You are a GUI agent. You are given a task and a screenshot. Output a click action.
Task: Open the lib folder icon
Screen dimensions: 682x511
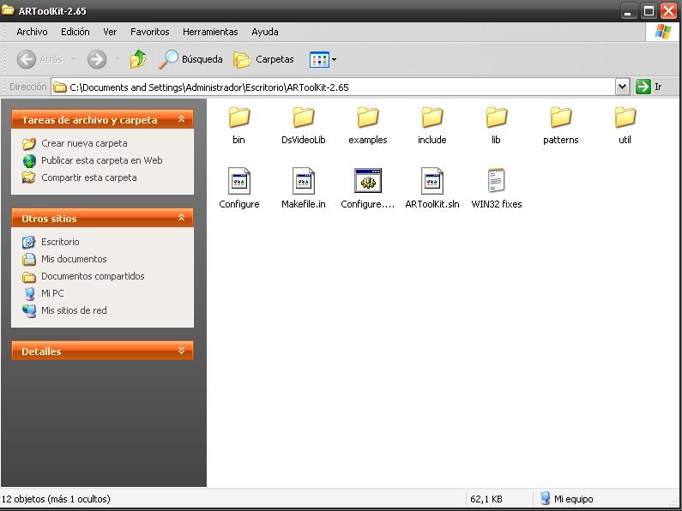point(497,117)
